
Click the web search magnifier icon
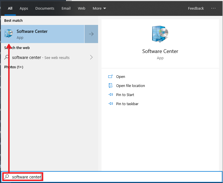click(7, 57)
